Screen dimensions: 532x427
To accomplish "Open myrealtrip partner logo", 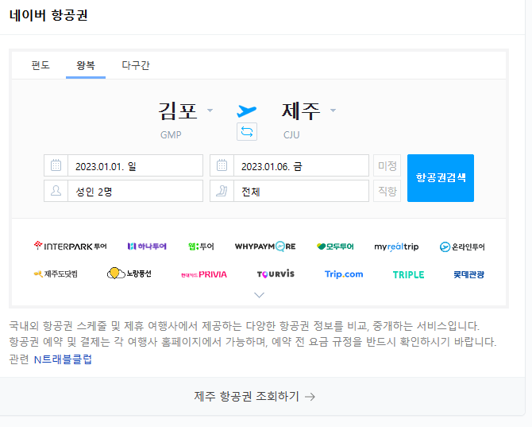I will pyautogui.click(x=396, y=246).
